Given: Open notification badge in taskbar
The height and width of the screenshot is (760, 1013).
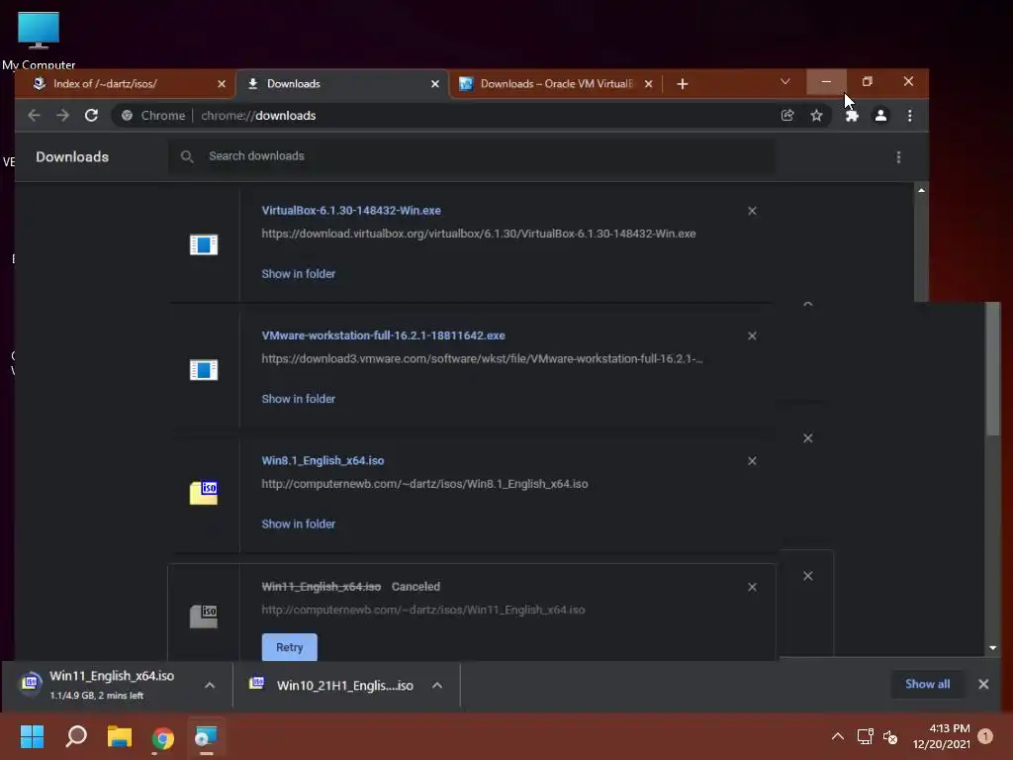Looking at the screenshot, I should point(984,736).
